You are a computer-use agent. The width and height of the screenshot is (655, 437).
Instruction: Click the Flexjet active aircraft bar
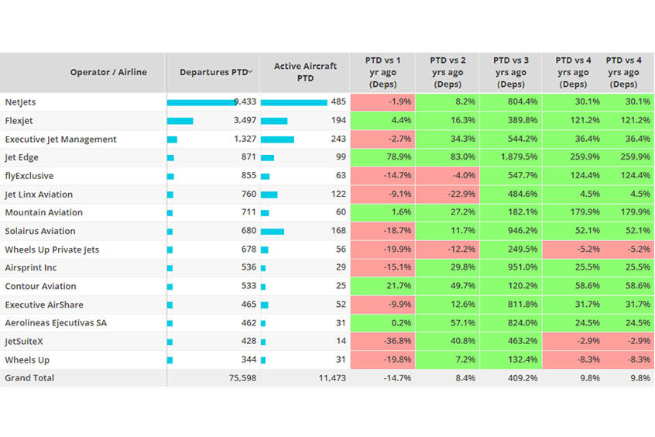[274, 121]
